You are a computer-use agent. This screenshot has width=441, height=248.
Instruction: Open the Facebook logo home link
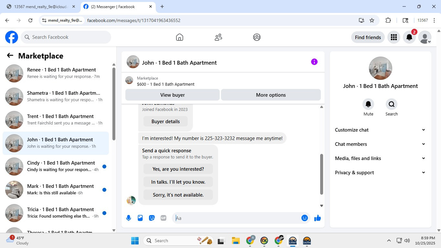[x=12, y=37]
